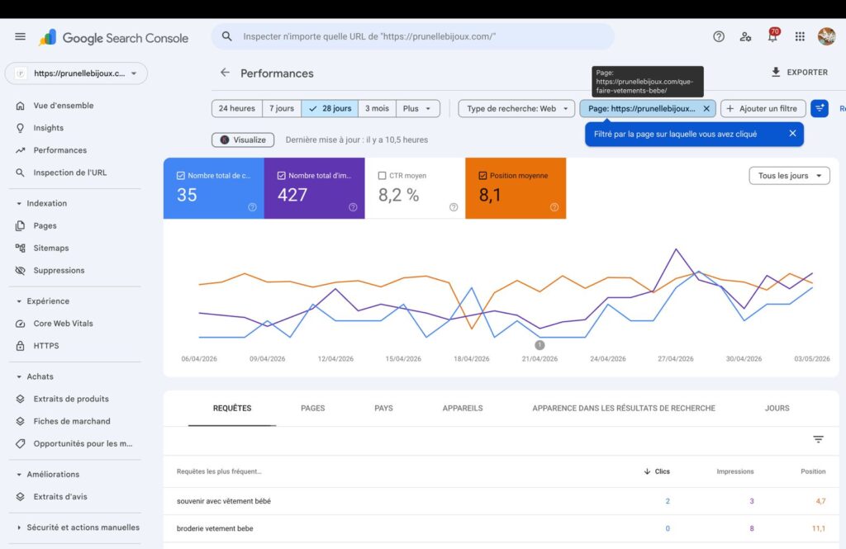Switch to the REQUÊTES tab
The height and width of the screenshot is (549, 846).
232,409
